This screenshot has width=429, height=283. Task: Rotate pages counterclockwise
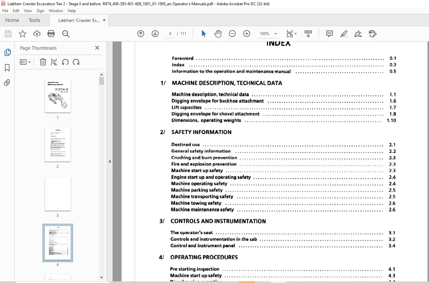pos(65,62)
